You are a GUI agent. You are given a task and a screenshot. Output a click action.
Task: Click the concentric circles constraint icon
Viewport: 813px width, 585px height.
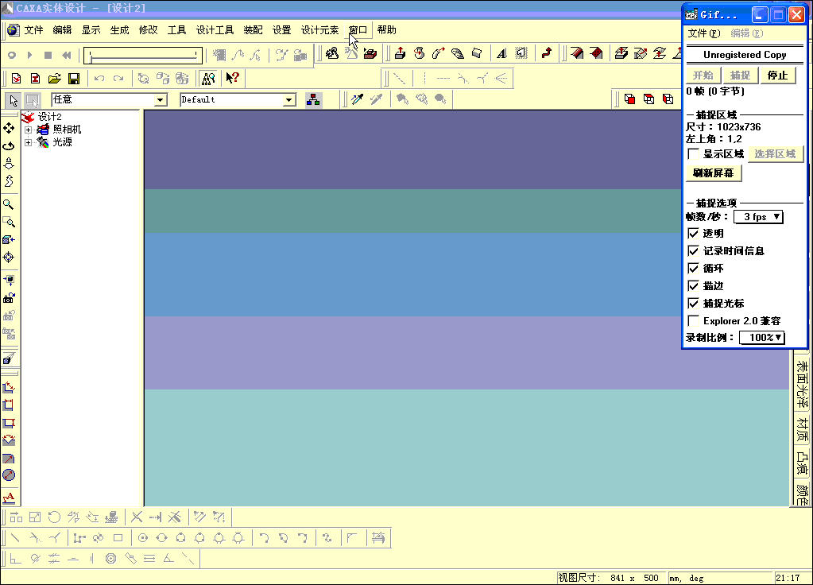(x=110, y=559)
